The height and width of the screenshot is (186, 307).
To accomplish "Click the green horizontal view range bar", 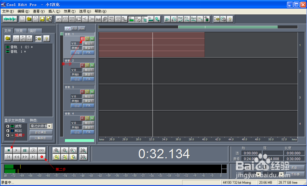I will click(x=228, y=27).
